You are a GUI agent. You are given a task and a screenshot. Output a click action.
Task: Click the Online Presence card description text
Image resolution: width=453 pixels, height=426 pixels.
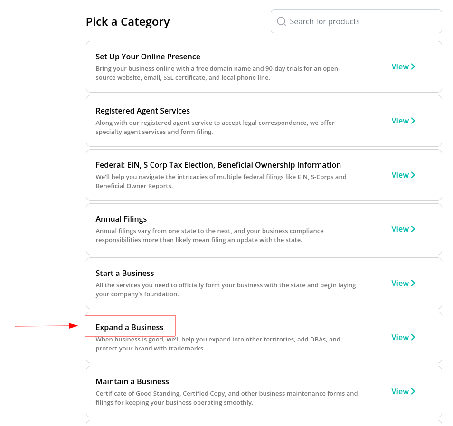pos(218,73)
